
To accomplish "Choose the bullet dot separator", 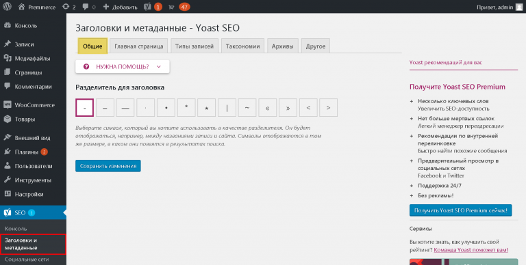I will pyautogui.click(x=166, y=108).
